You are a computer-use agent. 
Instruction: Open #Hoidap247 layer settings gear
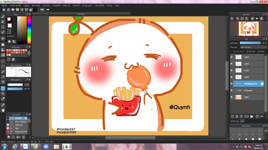(262, 84)
